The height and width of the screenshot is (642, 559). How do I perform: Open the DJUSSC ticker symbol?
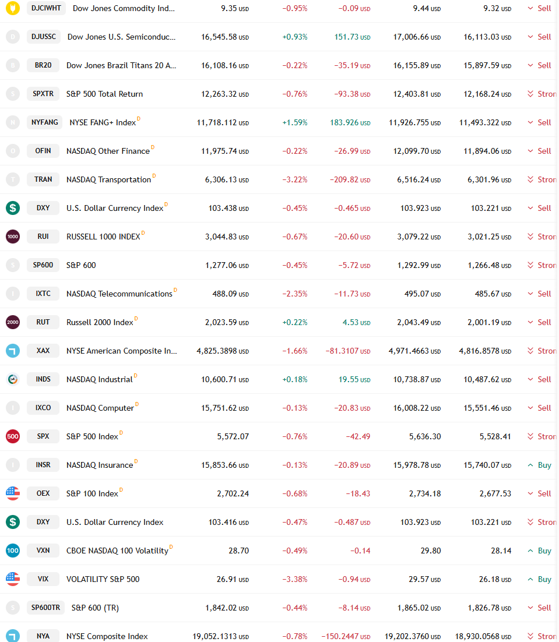tap(43, 37)
